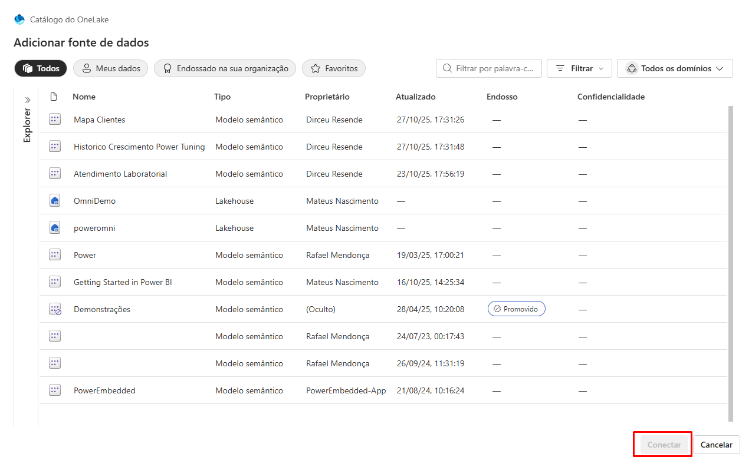
Task: Open the Filtrar dropdown
Action: (x=579, y=68)
